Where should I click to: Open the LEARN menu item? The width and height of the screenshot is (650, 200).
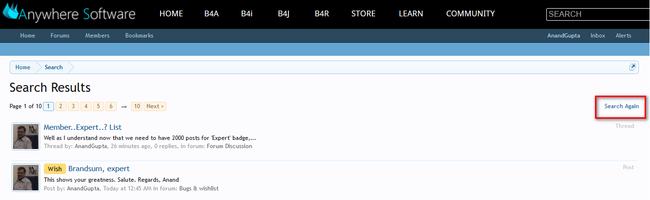coord(411,14)
